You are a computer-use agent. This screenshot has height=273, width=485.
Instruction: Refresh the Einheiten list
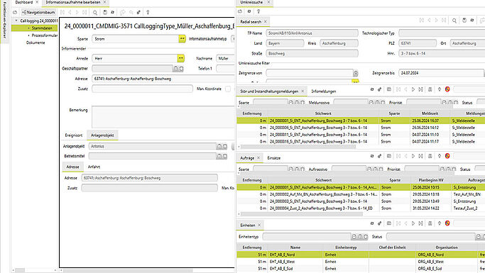[x=372, y=223]
